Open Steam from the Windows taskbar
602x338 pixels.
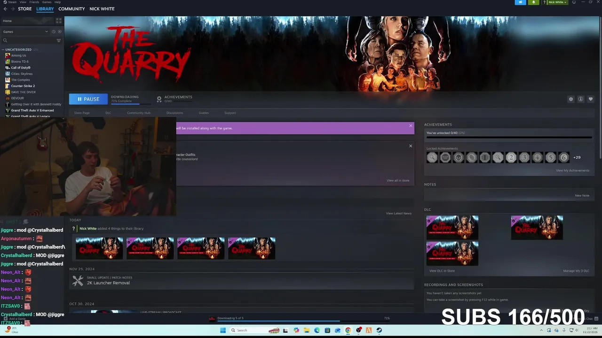click(x=379, y=330)
